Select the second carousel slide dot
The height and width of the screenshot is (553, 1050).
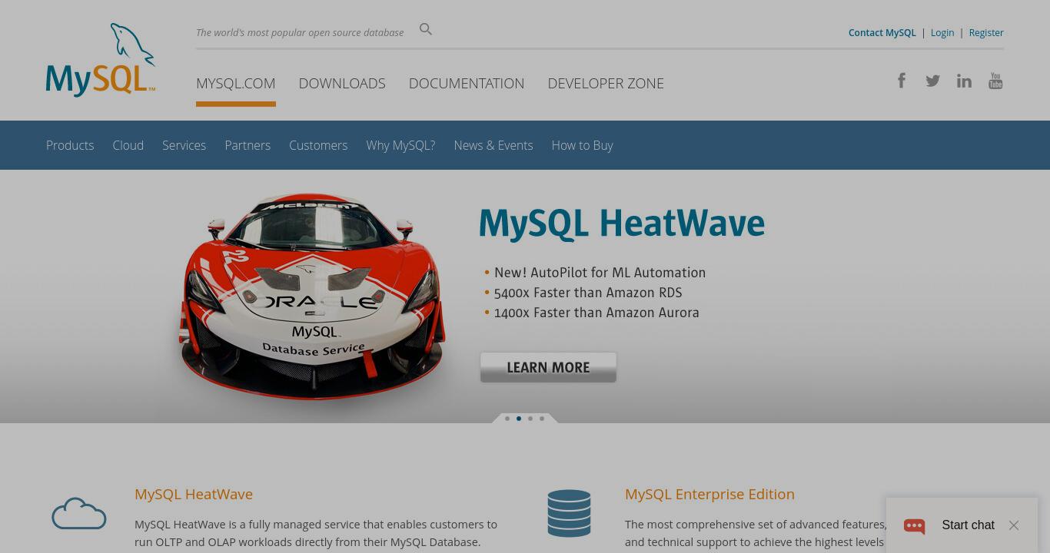519,419
